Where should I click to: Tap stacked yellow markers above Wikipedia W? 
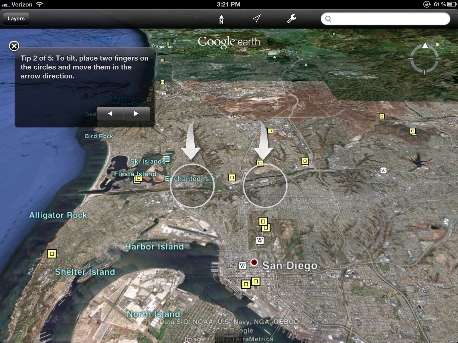(264, 224)
